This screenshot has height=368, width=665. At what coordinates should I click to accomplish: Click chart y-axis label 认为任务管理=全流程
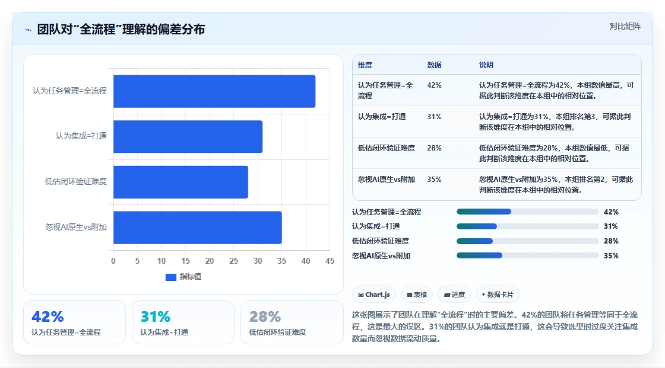[x=69, y=91]
